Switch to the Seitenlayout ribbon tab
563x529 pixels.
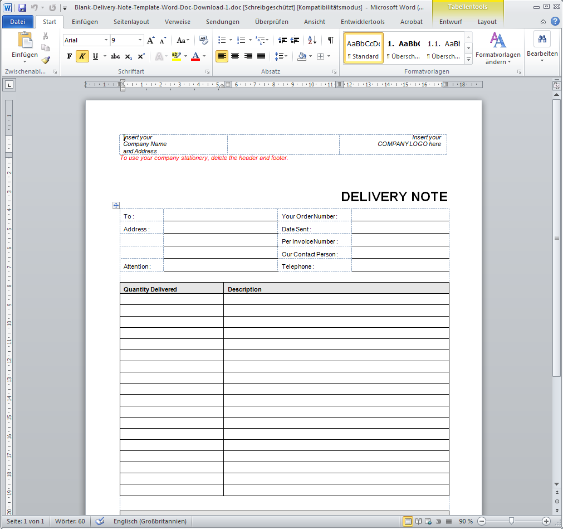tap(131, 22)
